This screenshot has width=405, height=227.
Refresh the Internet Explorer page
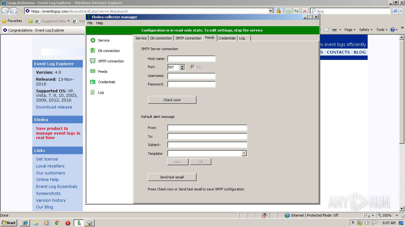click(296, 11)
